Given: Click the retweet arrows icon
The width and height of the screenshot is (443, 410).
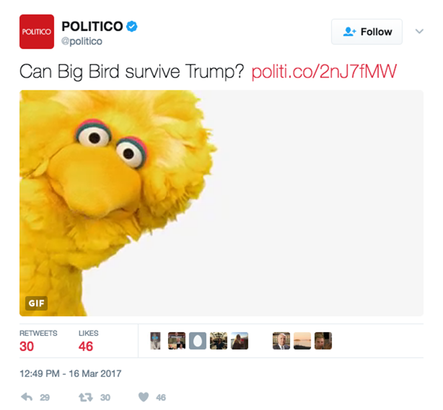Looking at the screenshot, I should click(86, 397).
